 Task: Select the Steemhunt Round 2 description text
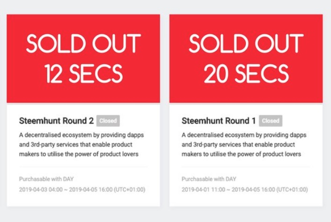81,145
